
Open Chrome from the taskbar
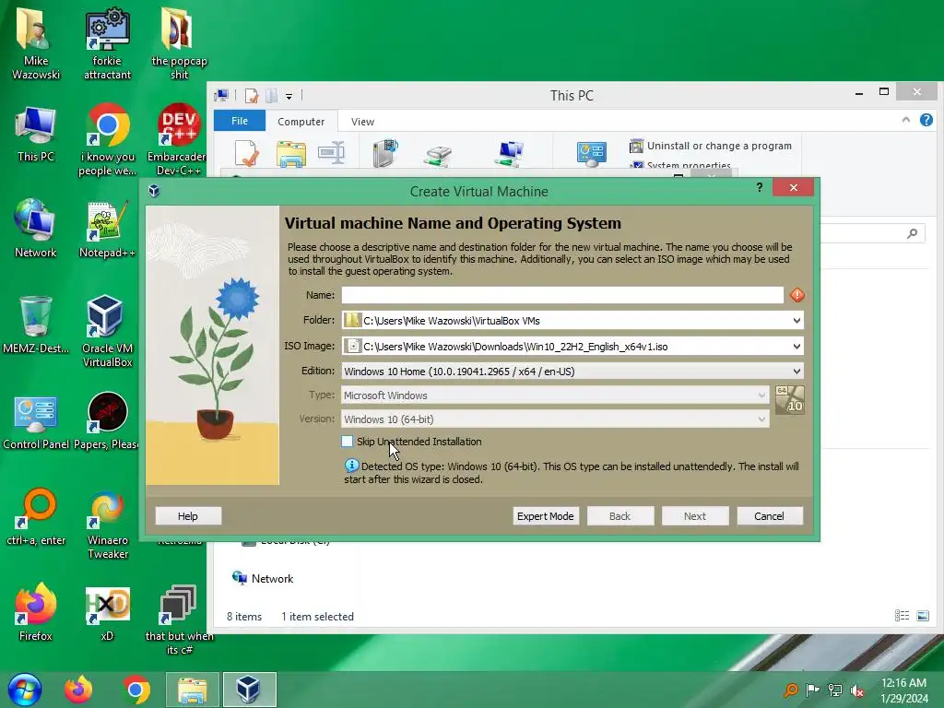click(136, 690)
